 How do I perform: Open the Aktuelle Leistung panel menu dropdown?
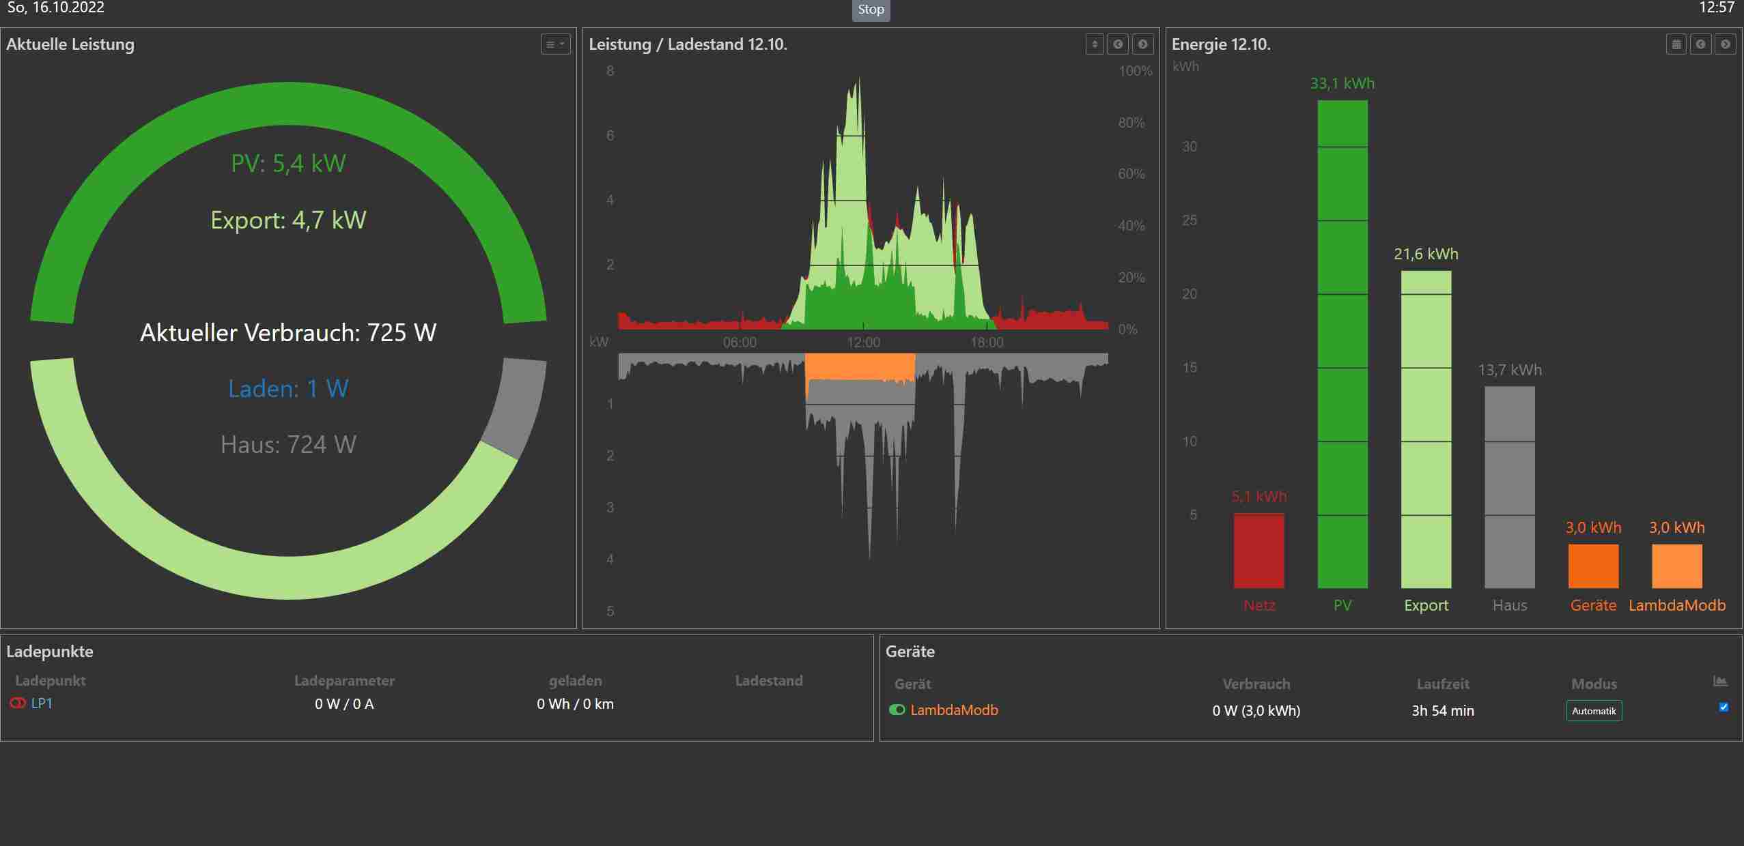pyautogui.click(x=555, y=44)
